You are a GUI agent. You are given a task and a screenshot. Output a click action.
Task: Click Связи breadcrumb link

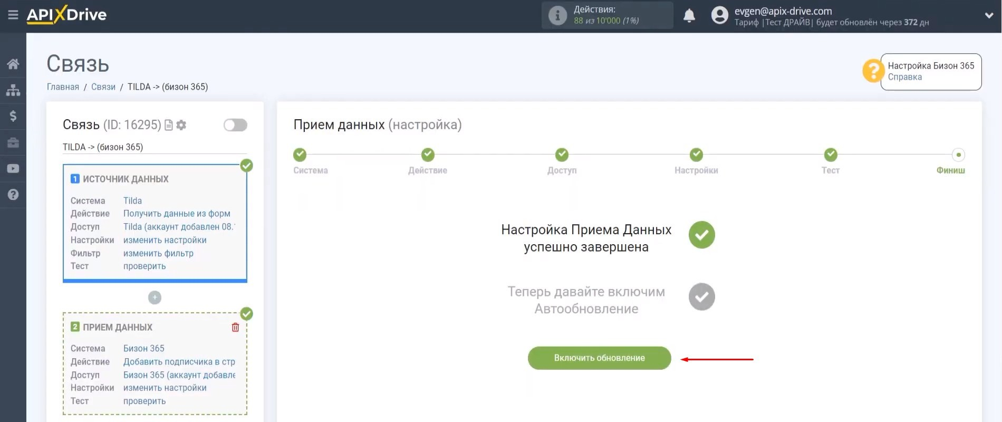[103, 87]
